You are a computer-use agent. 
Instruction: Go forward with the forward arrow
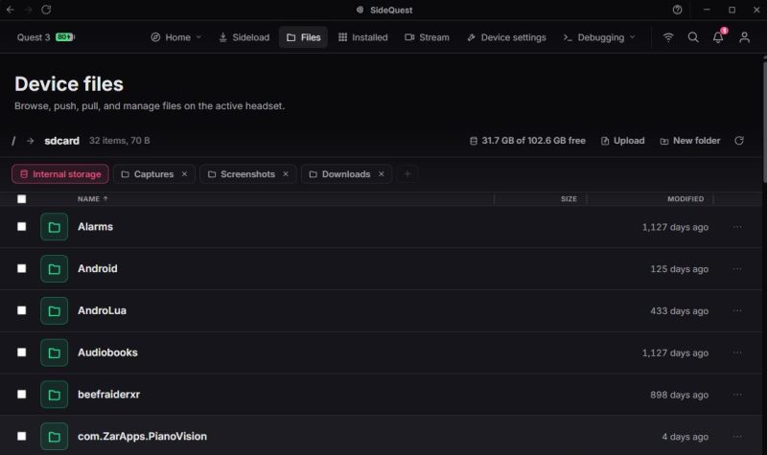coord(28,10)
